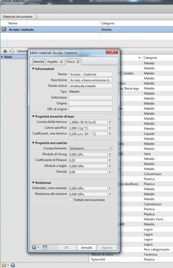This screenshot has width=173, height=268.
Task: Click the Materiali documento breadcrumb
Action: [18, 17]
